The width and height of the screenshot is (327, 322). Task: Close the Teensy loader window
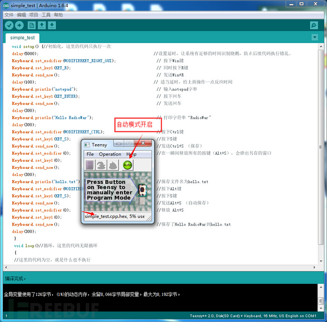(143, 143)
